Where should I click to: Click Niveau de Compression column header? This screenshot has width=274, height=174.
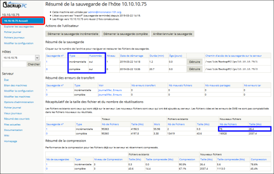108,160
